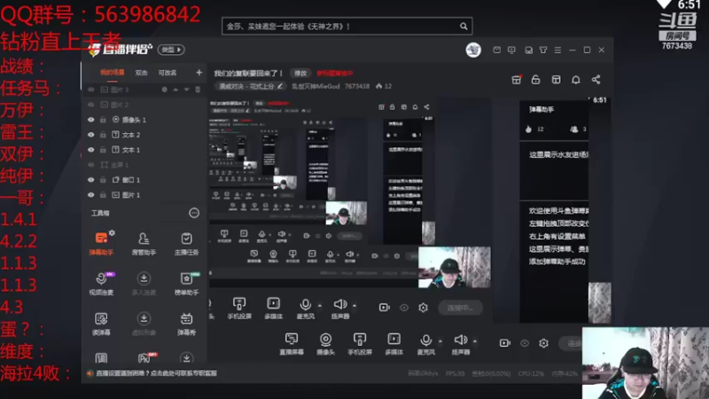Add 多媒体 source from the lowest toolbar
The height and width of the screenshot is (399, 709).
point(393,344)
